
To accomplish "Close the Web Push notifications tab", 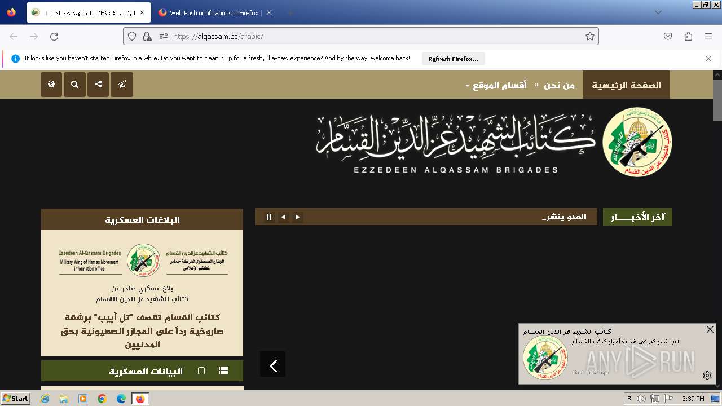I will 269,12.
